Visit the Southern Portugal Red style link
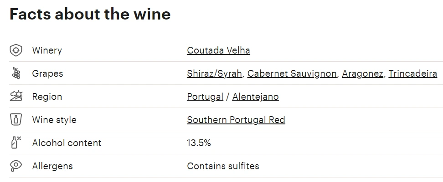The height and width of the screenshot is (182, 443). pos(236,119)
